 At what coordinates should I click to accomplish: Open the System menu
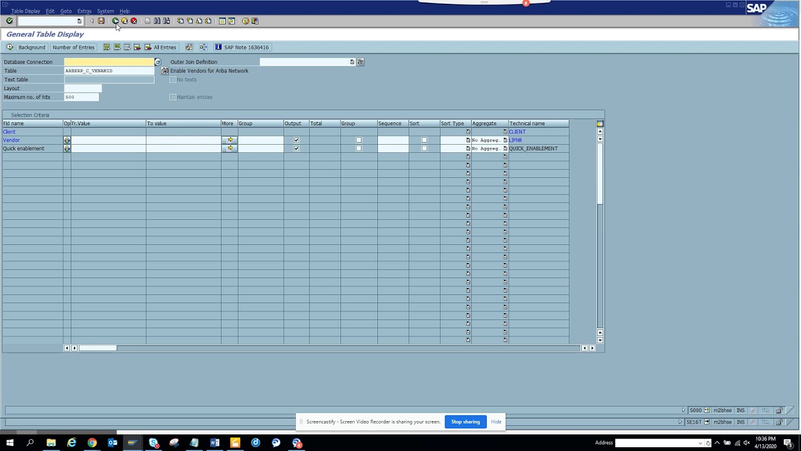coord(106,11)
